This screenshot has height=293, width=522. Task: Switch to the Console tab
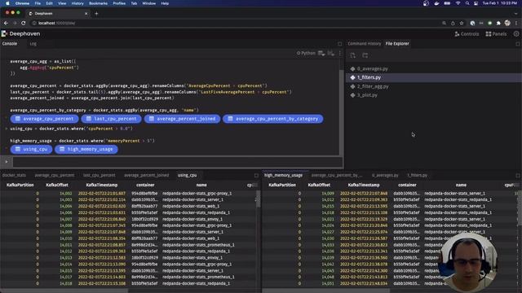pyautogui.click(x=10, y=43)
